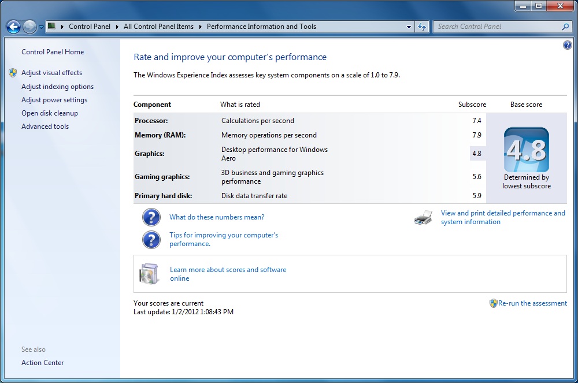Click the Gaming graphics: row label

162,177
